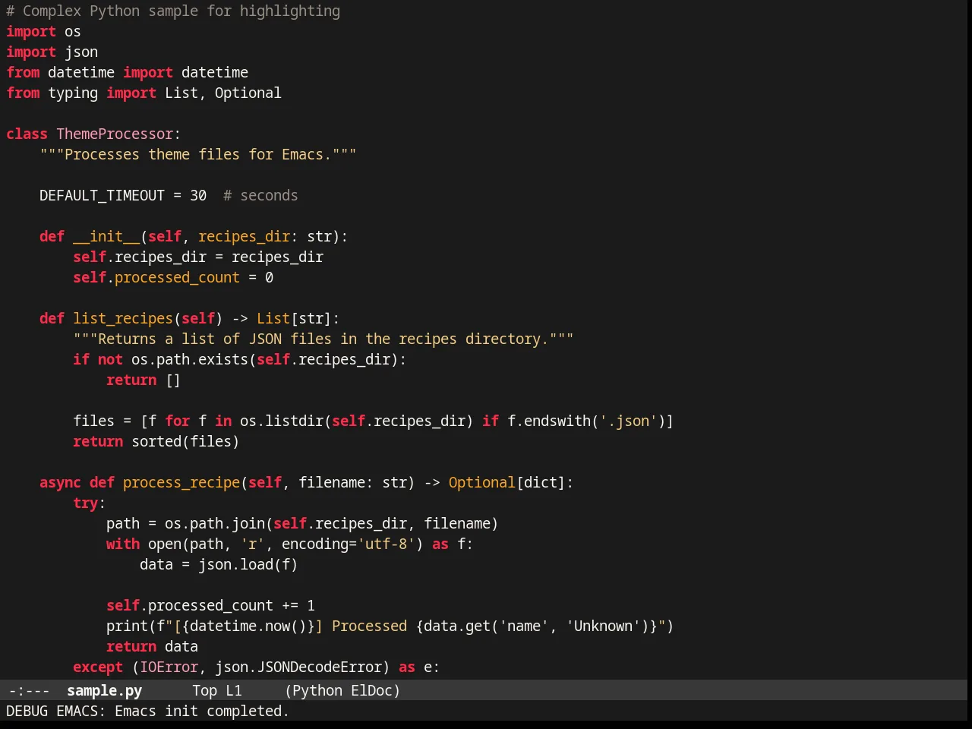972x729 pixels.
Task: Click the 'Unknown' string in print statement
Action: tap(603, 626)
